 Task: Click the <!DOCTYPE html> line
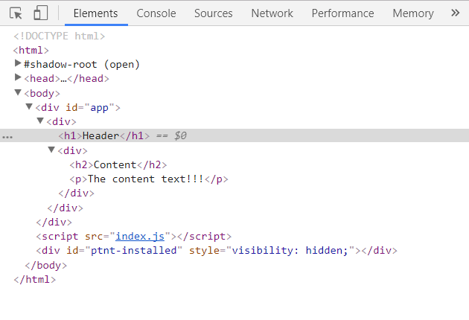[60, 36]
